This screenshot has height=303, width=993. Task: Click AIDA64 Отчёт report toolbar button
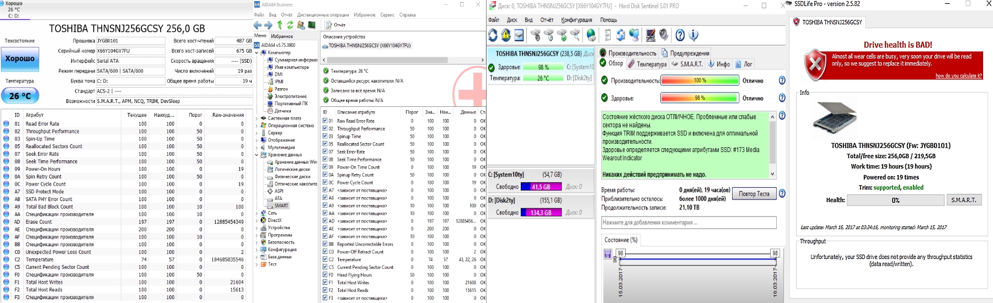click(x=335, y=25)
